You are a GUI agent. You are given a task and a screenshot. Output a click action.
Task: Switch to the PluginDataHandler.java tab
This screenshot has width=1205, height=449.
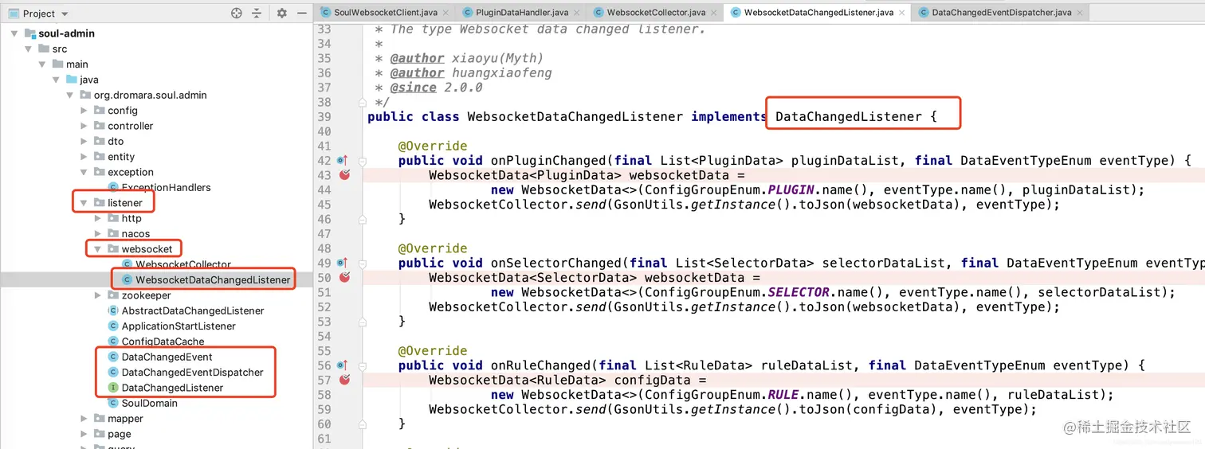(x=520, y=13)
